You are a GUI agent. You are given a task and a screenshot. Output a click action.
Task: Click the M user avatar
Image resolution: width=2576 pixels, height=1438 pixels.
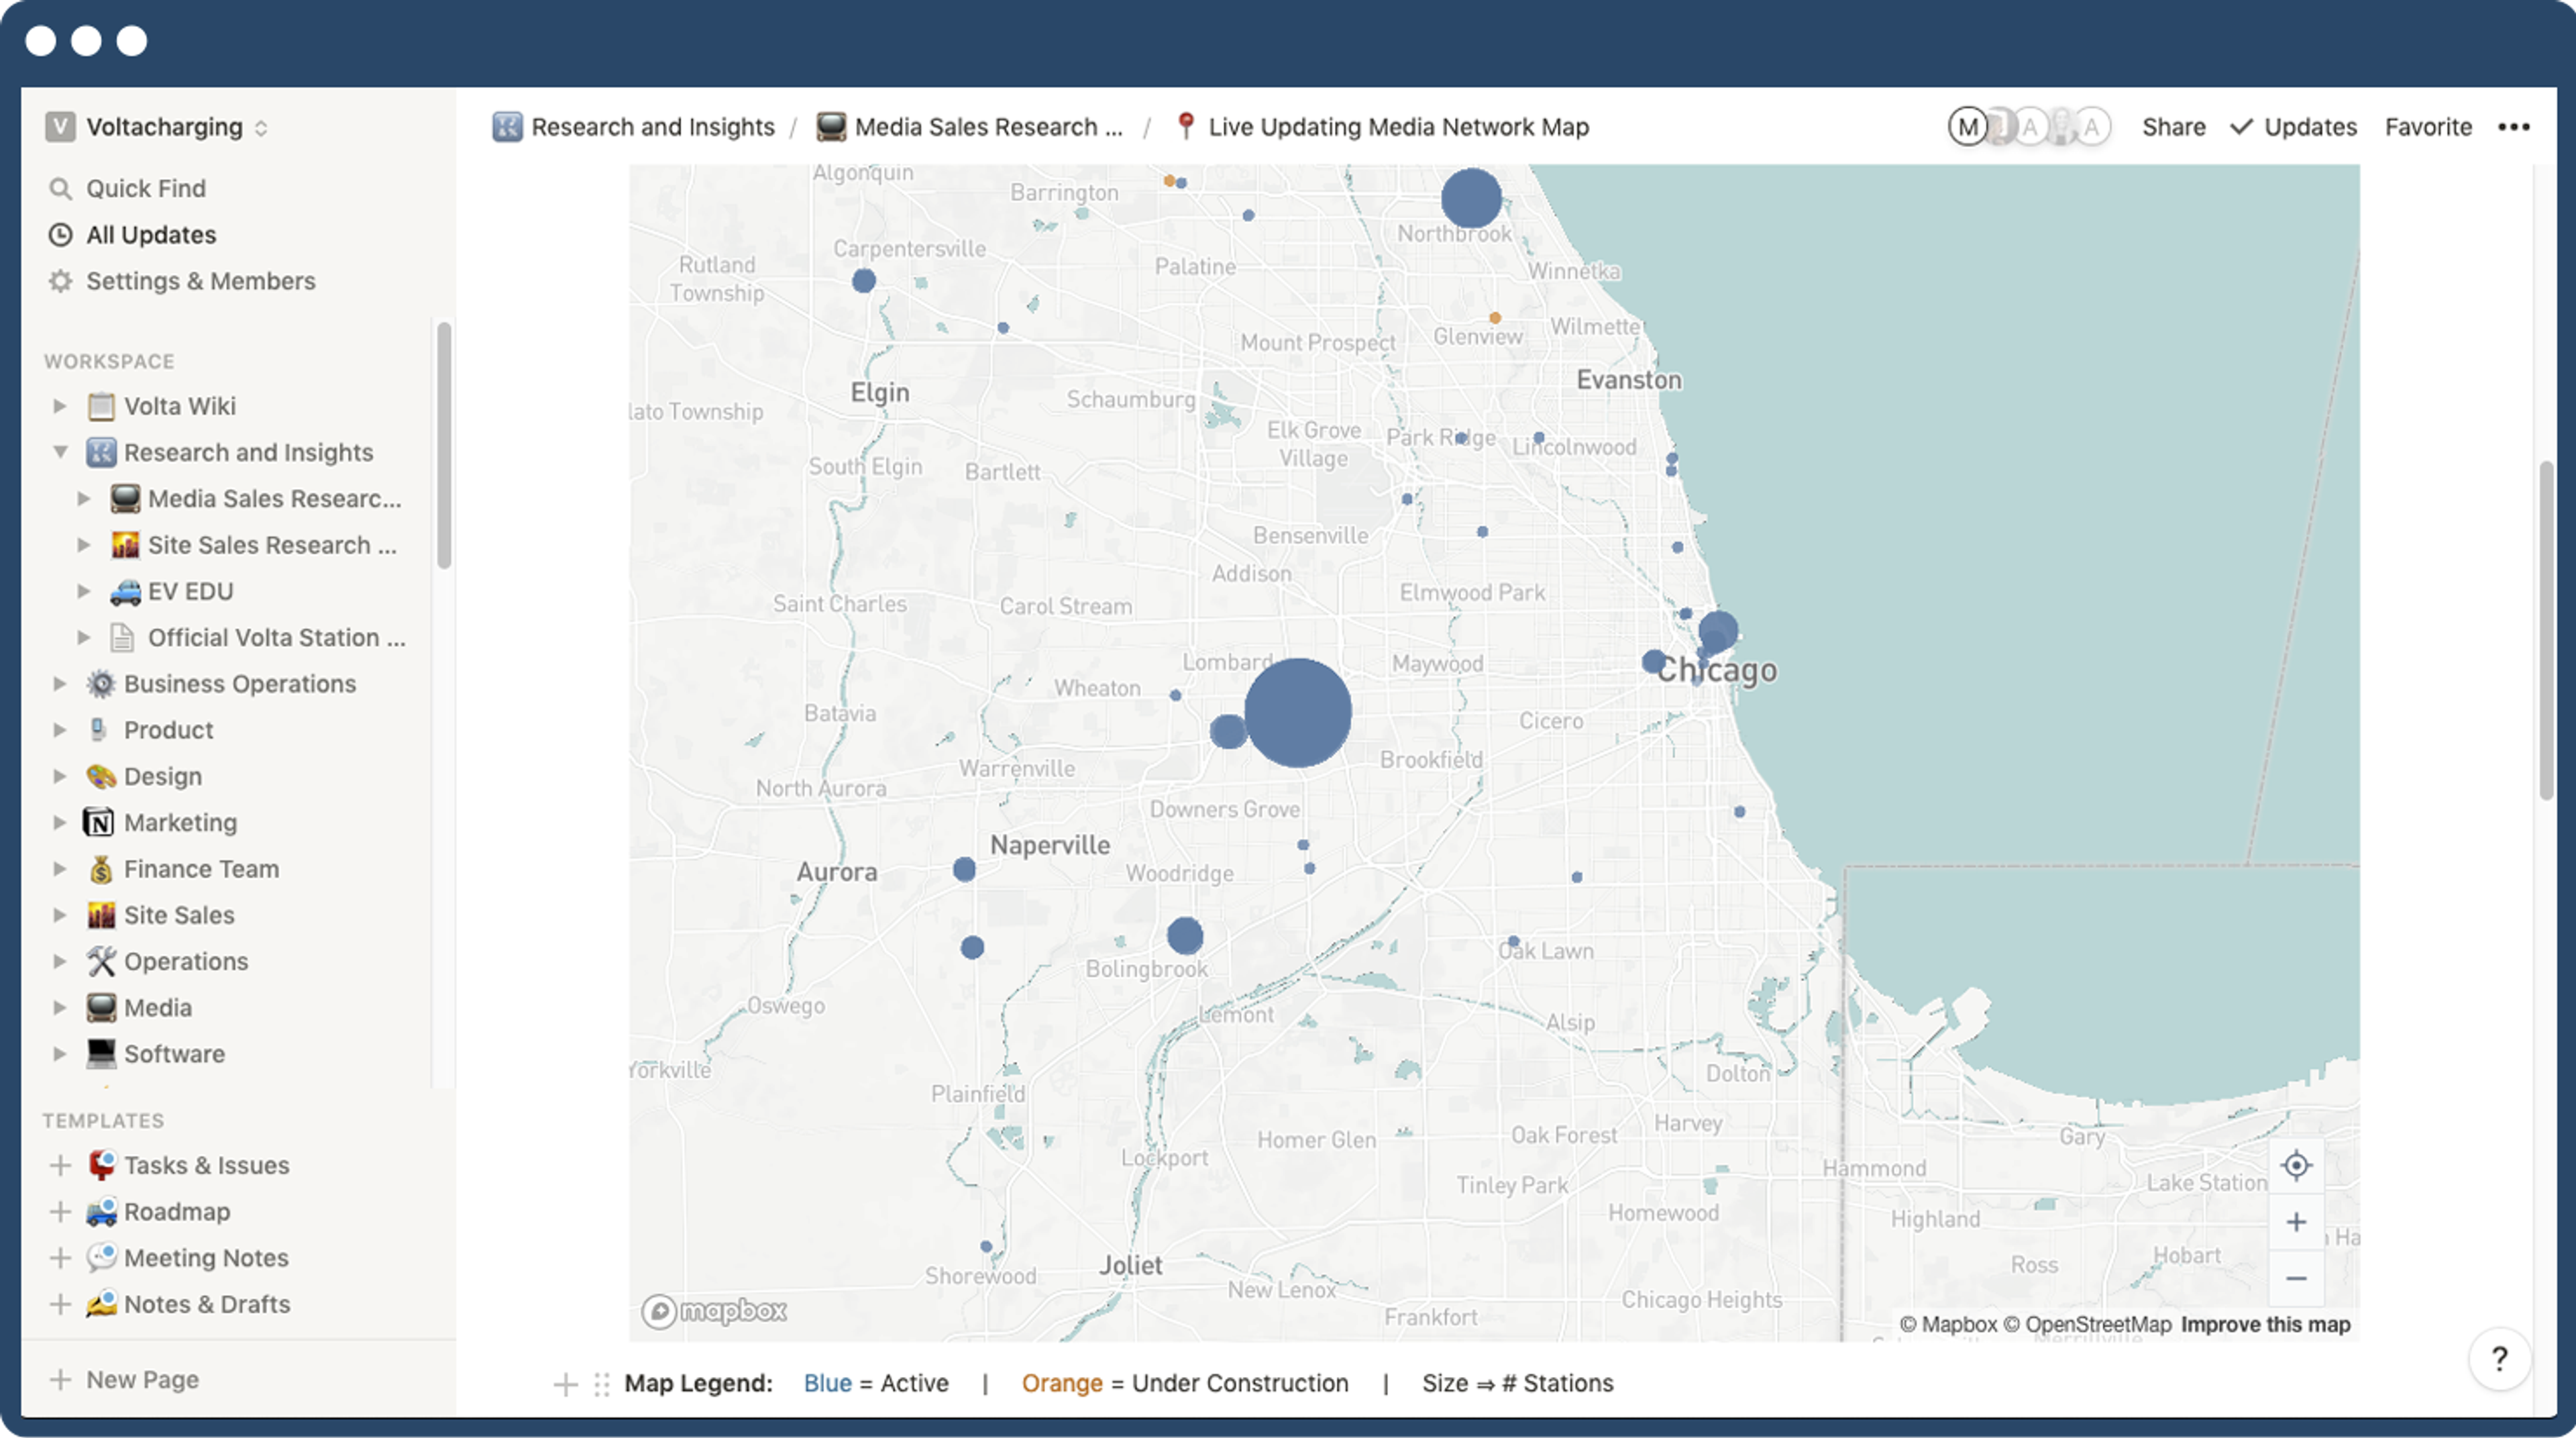(x=1967, y=127)
